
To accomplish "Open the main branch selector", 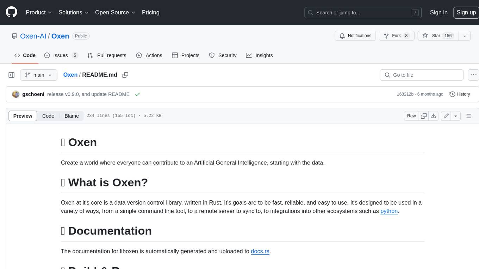I will tap(38, 75).
